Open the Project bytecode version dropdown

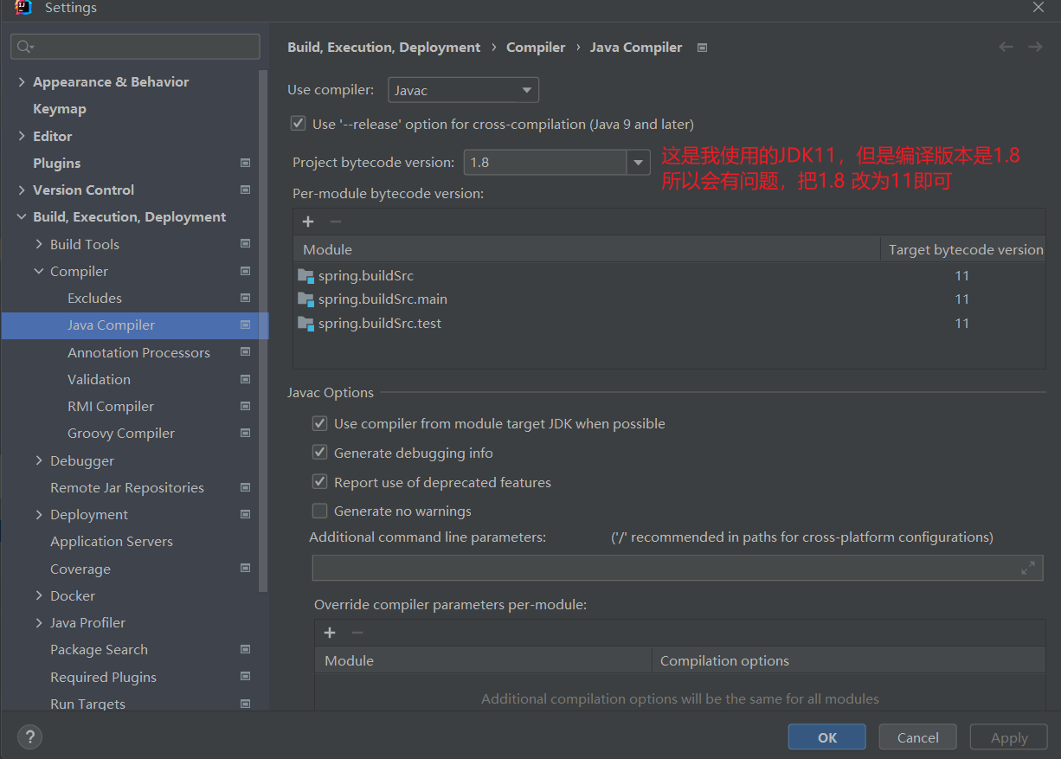638,163
